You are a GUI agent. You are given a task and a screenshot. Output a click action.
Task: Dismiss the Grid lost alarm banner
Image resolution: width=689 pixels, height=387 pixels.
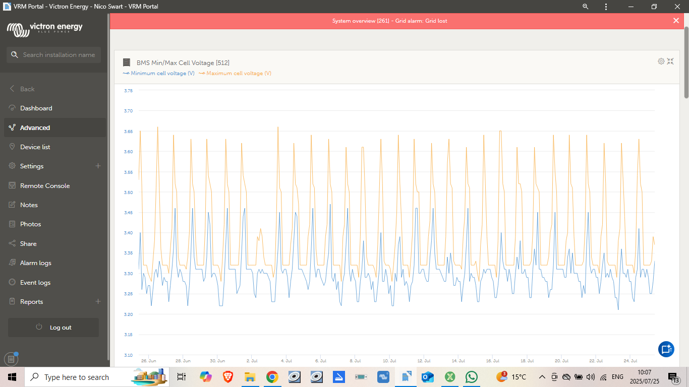pos(676,21)
